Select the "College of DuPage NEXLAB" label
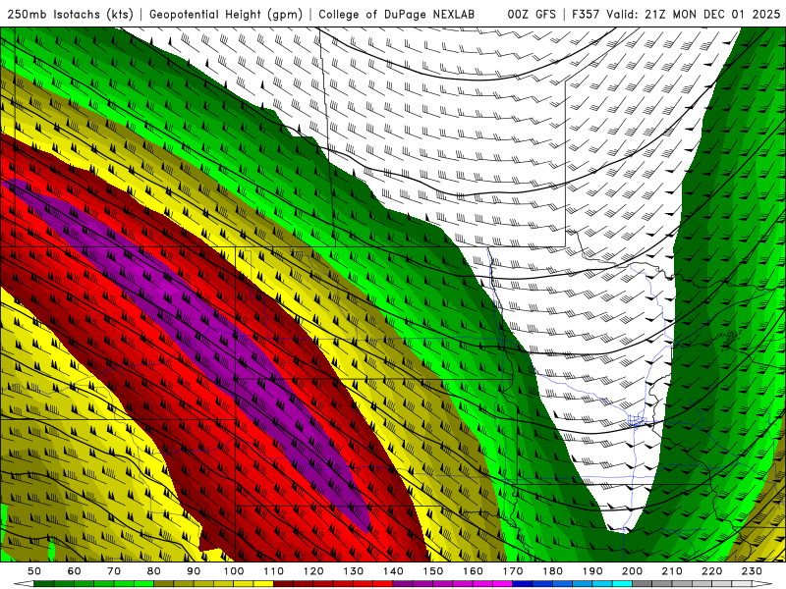 [397, 14]
